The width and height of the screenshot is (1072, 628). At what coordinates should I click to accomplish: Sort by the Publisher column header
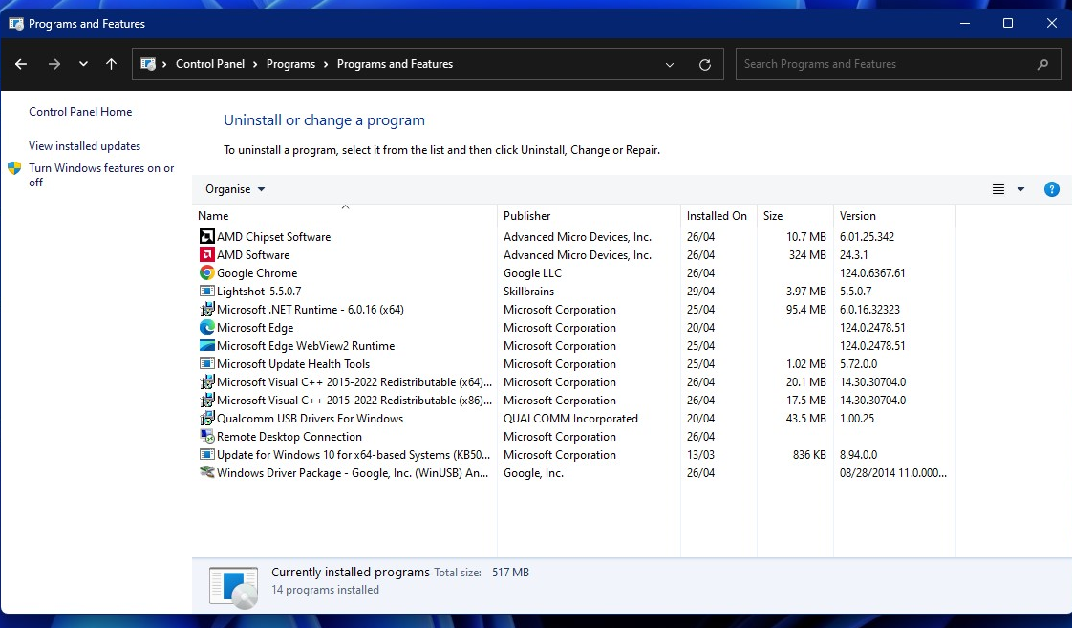pos(589,215)
